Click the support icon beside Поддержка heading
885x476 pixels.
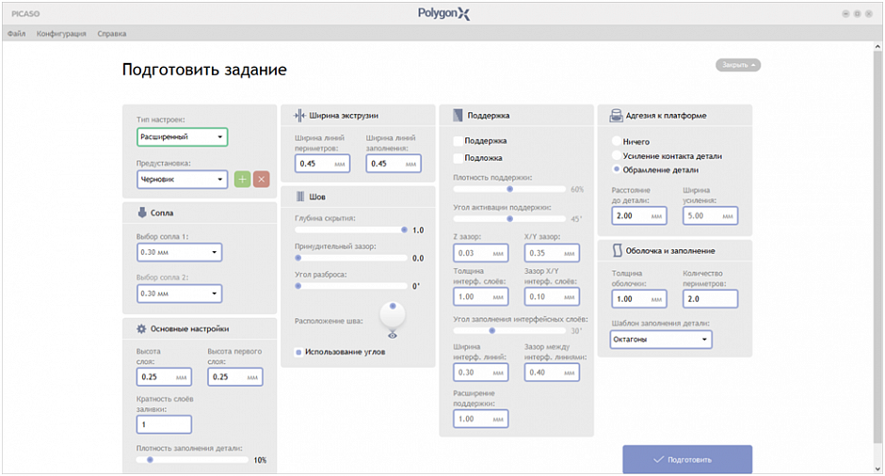coord(458,115)
